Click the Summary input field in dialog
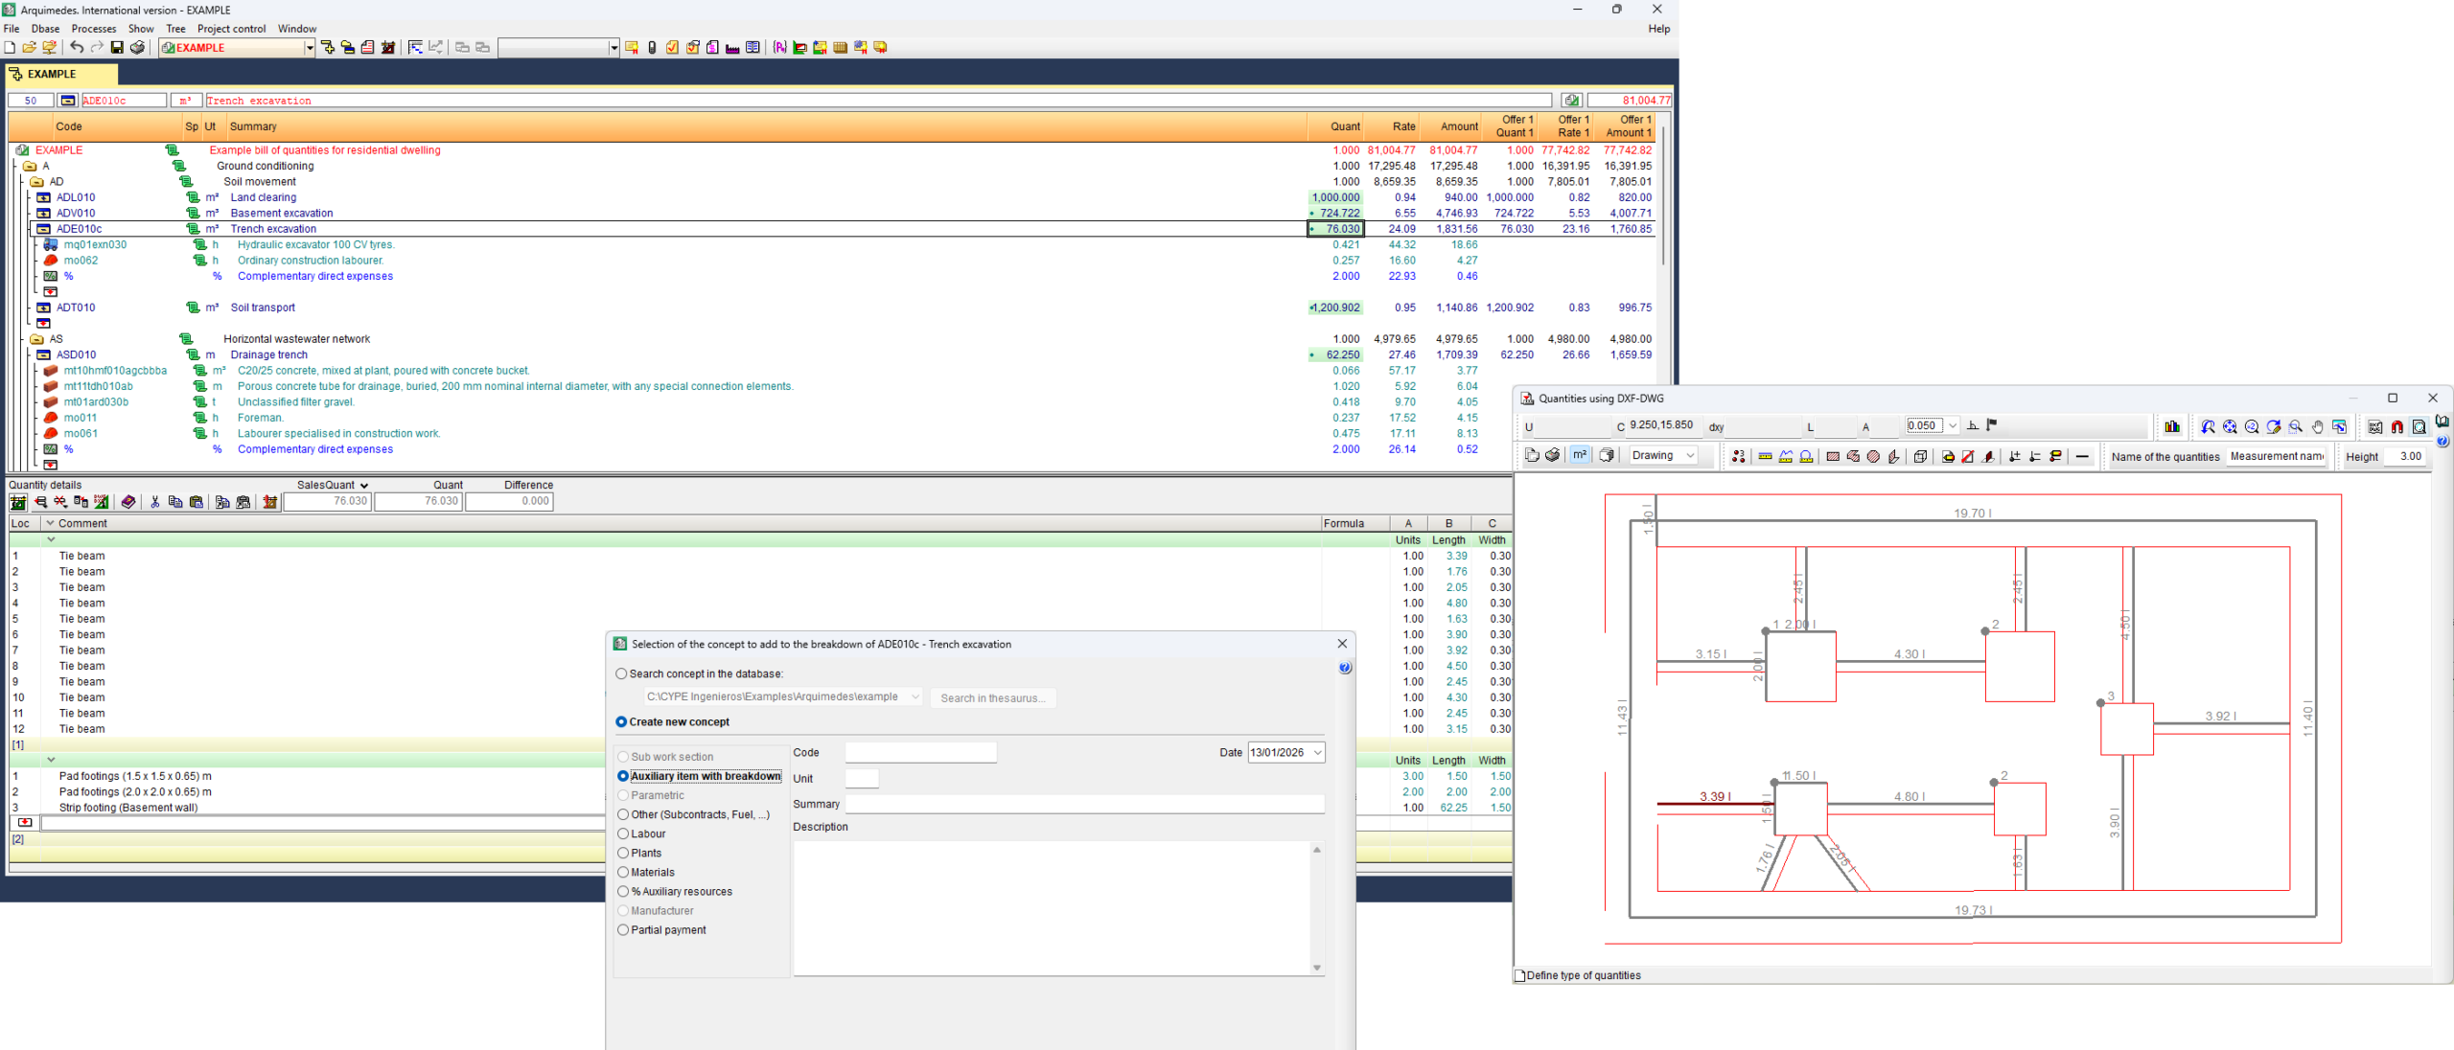Screen dimensions: 2454x1050 [x=1084, y=805]
